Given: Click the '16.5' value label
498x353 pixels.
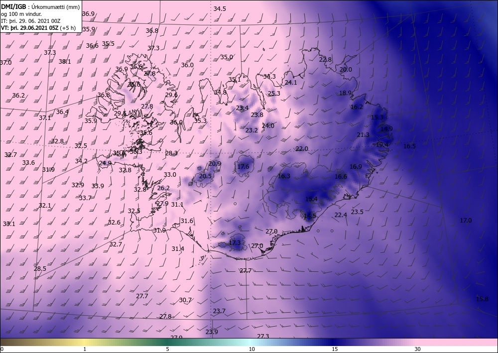Looking at the screenshot, I should [409, 146].
